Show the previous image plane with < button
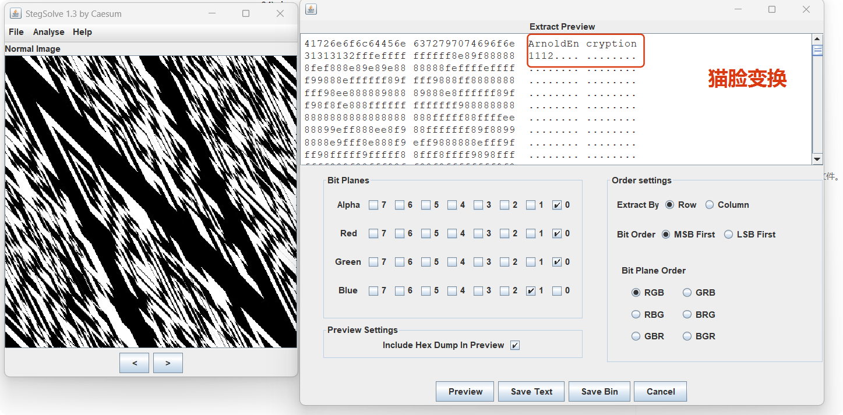Screen dimensions: 843x415 (134, 363)
